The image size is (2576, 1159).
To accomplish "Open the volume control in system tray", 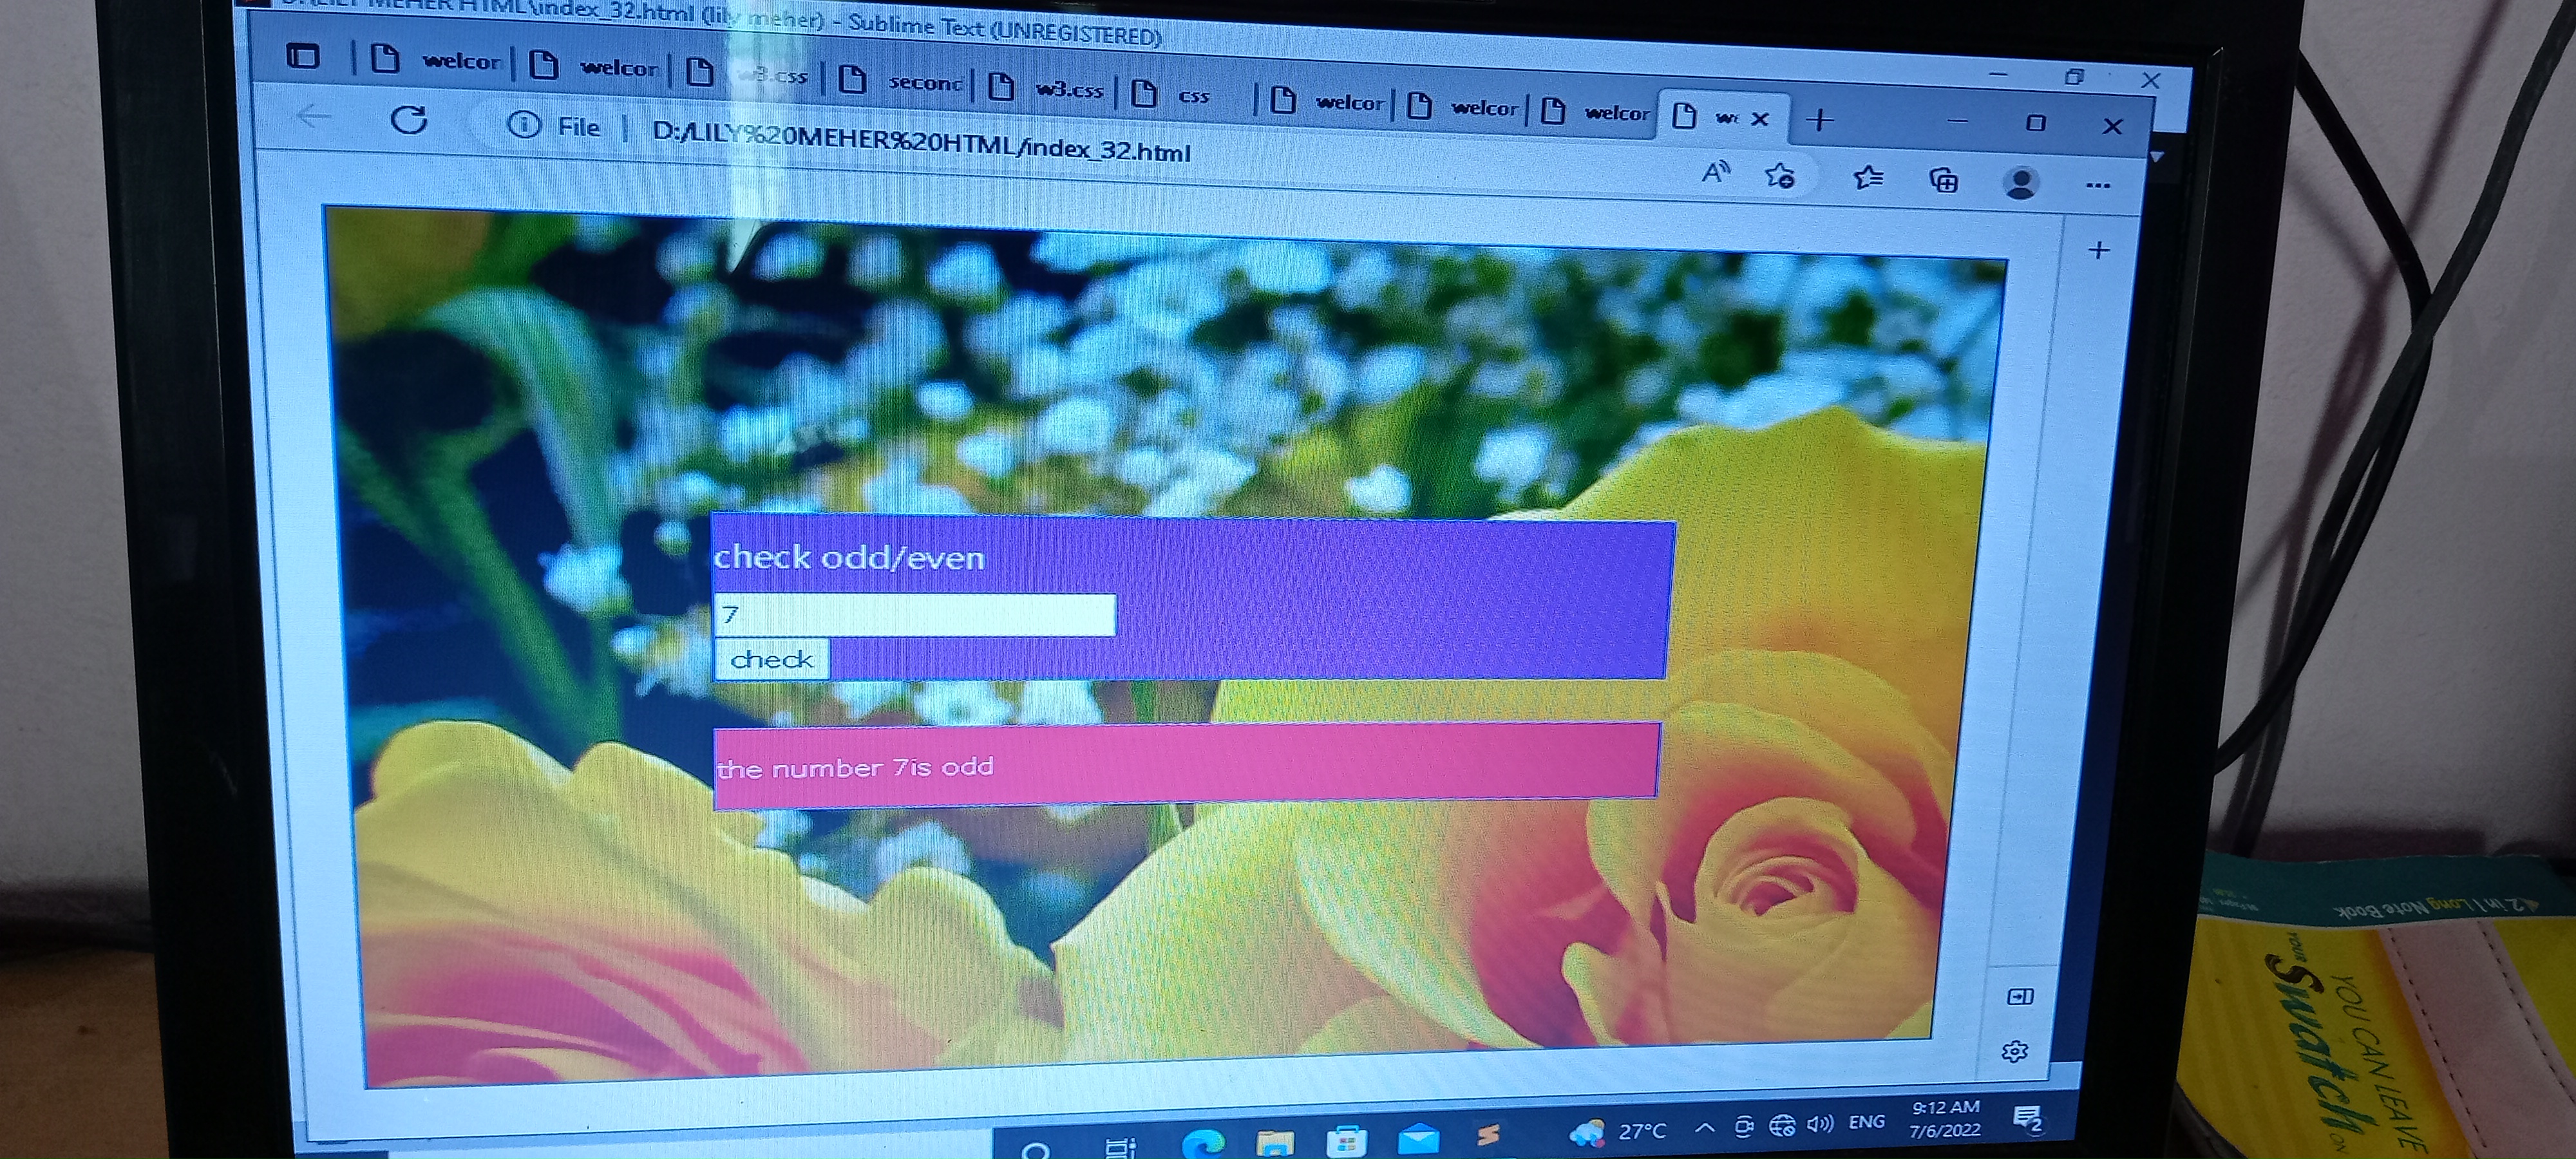I will 1821,1125.
